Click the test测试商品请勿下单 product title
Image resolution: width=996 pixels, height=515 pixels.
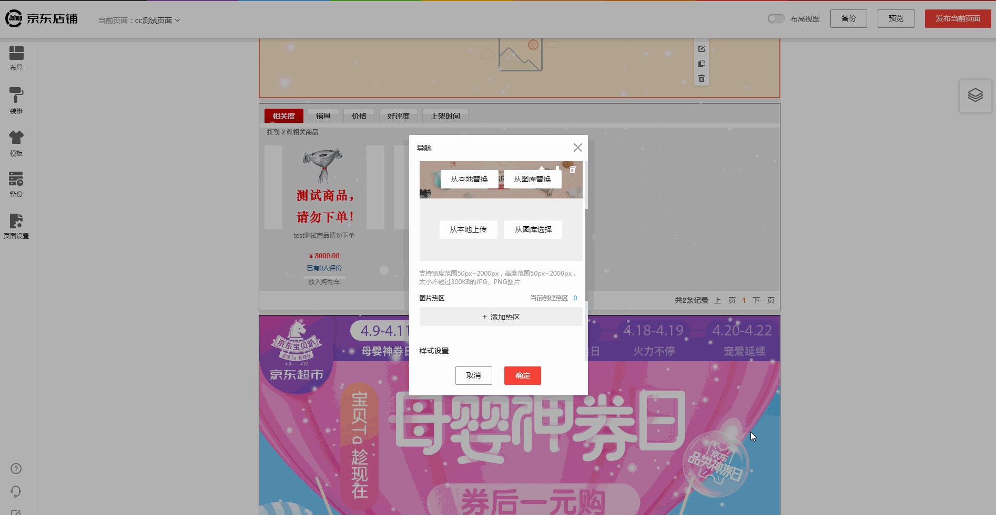coord(324,236)
